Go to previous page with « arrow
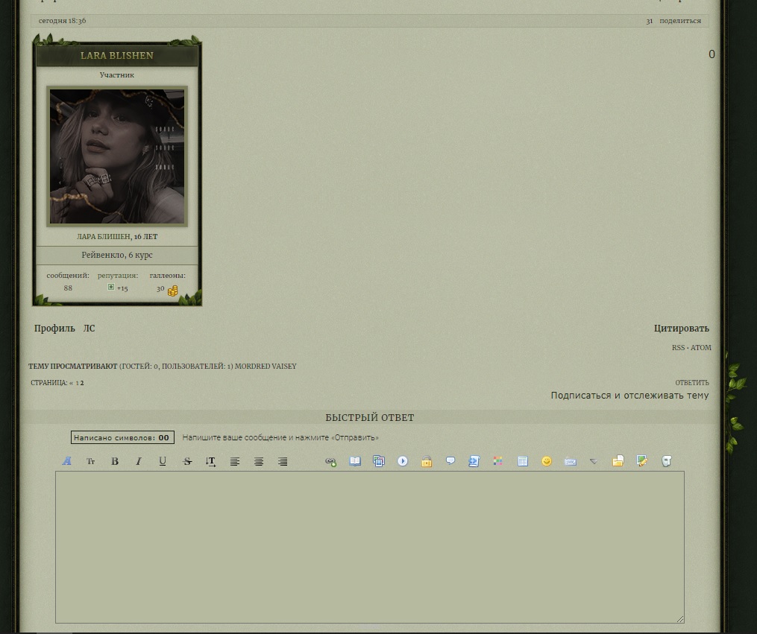 coord(71,383)
